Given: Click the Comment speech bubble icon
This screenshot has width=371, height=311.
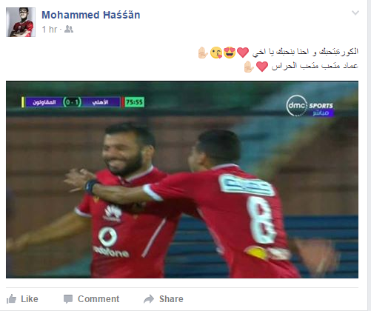Looking at the screenshot, I should (68, 299).
